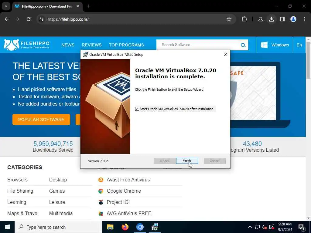Click the Avast Free Antivirus icon
Viewport: 311px width, 233px height.
(101, 180)
